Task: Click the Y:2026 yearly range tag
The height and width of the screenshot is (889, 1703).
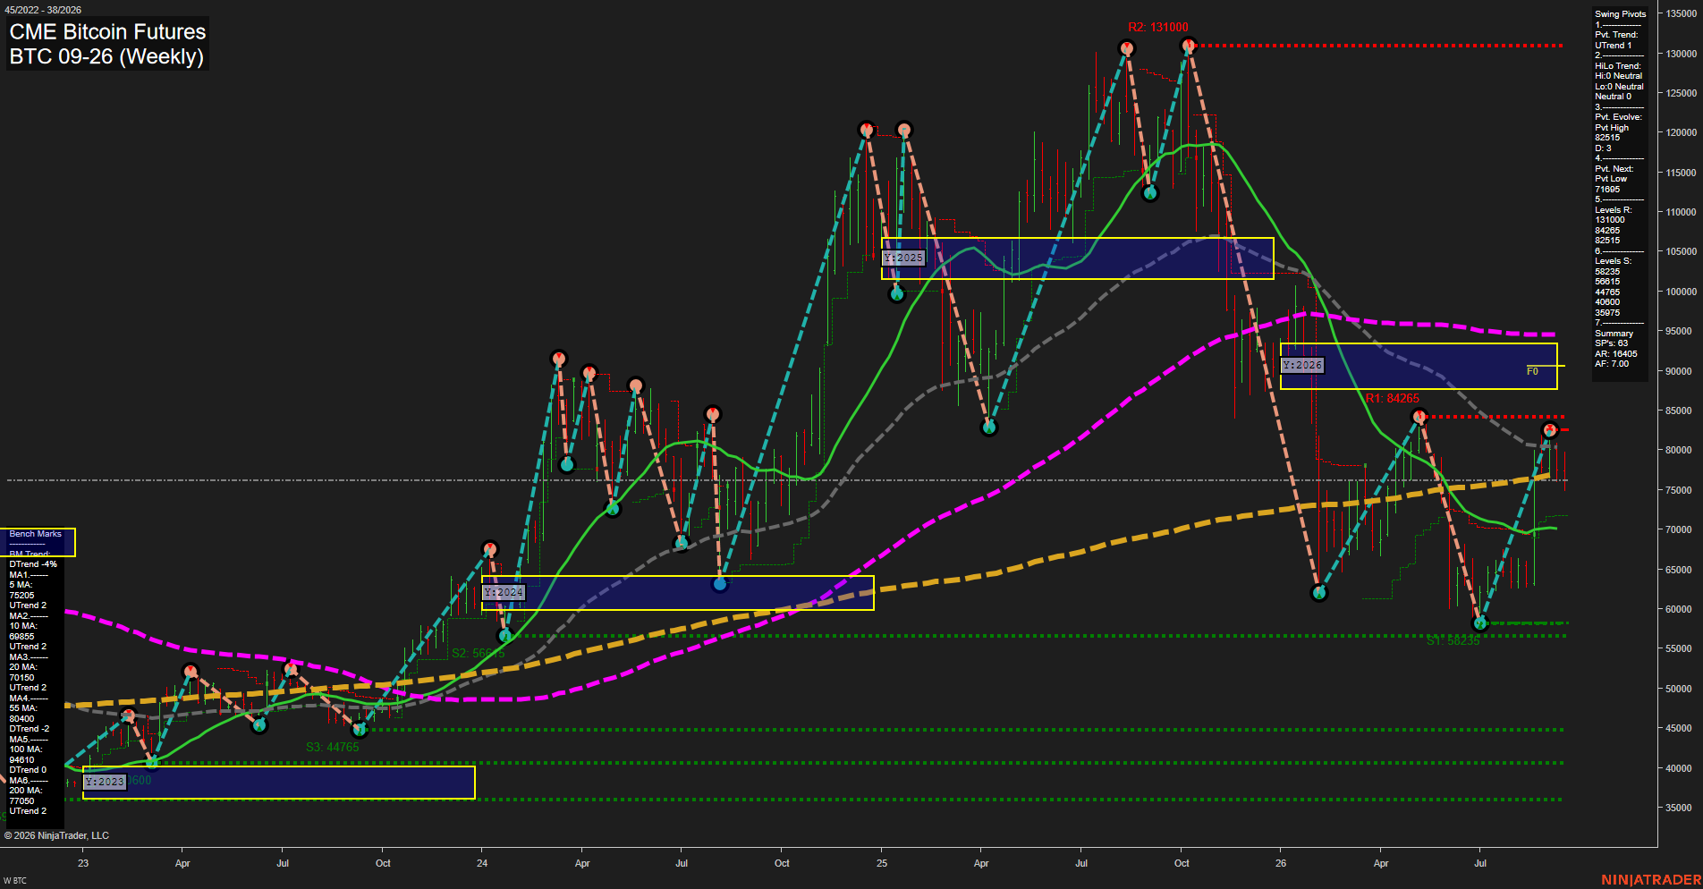Action: pyautogui.click(x=1302, y=365)
